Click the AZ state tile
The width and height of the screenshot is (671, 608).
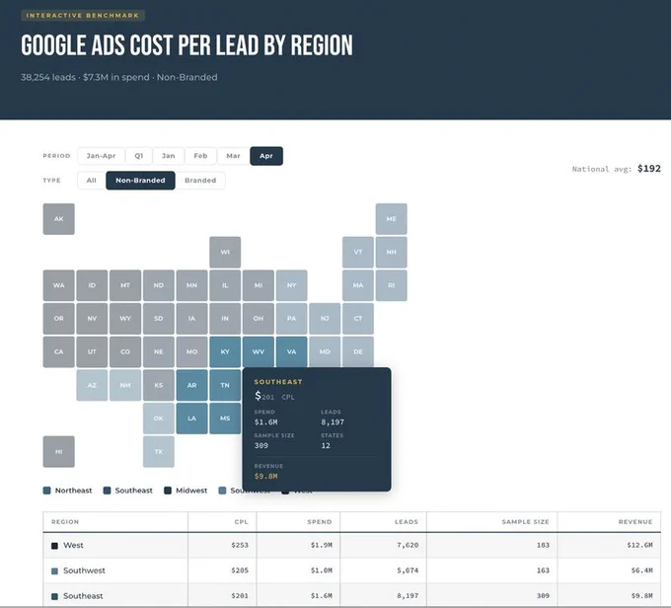point(92,385)
